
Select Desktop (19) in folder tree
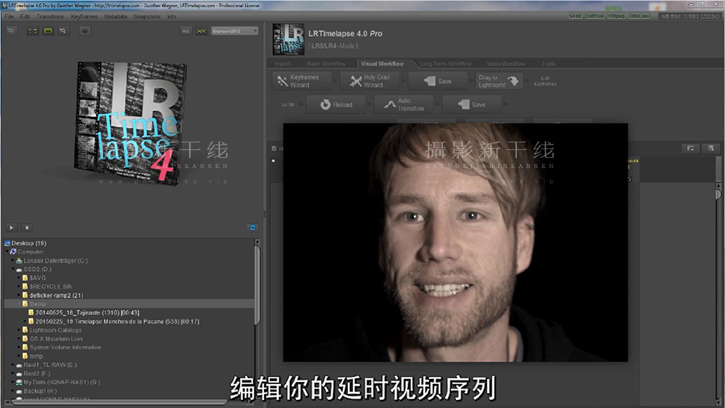click(29, 243)
